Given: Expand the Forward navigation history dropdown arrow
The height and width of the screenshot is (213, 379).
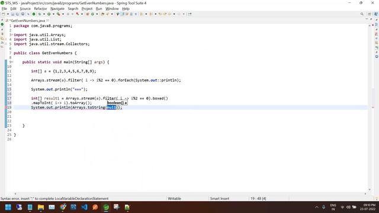Looking at the screenshot, I should click(x=184, y=14).
